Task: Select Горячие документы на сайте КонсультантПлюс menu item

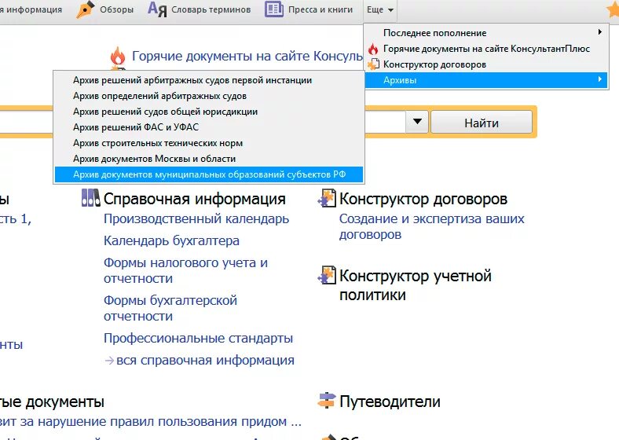Action: [486, 49]
